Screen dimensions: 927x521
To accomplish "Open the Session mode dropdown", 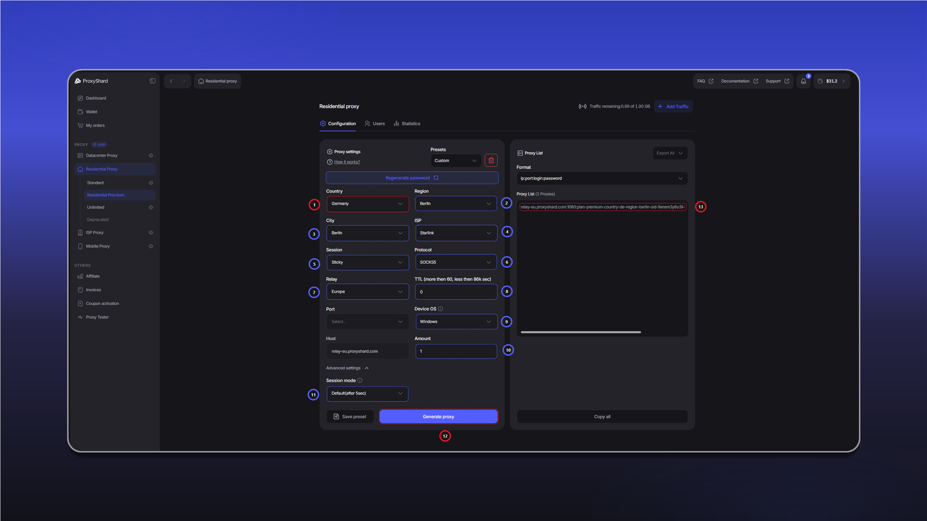I will pos(367,394).
